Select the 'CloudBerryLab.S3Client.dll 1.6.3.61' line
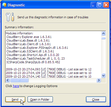The height and width of the screenshot is (107, 111). click(30, 51)
